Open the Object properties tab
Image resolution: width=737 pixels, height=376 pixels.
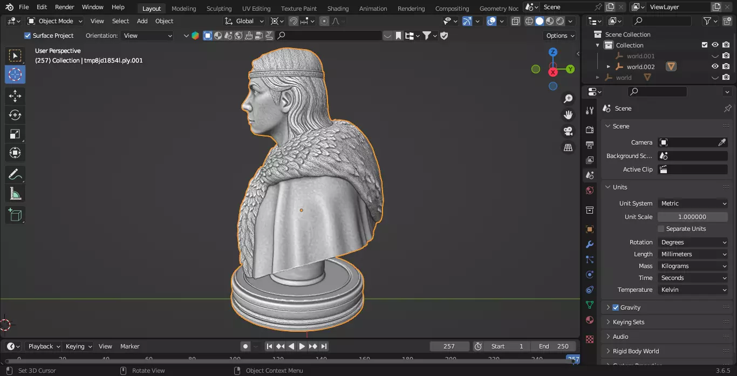coord(590,229)
